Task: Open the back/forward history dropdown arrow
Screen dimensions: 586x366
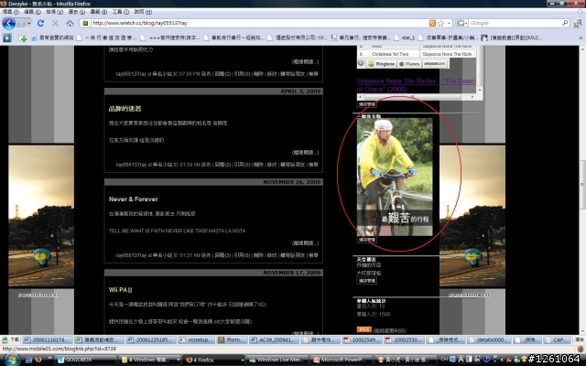Action: pyautogui.click(x=29, y=24)
